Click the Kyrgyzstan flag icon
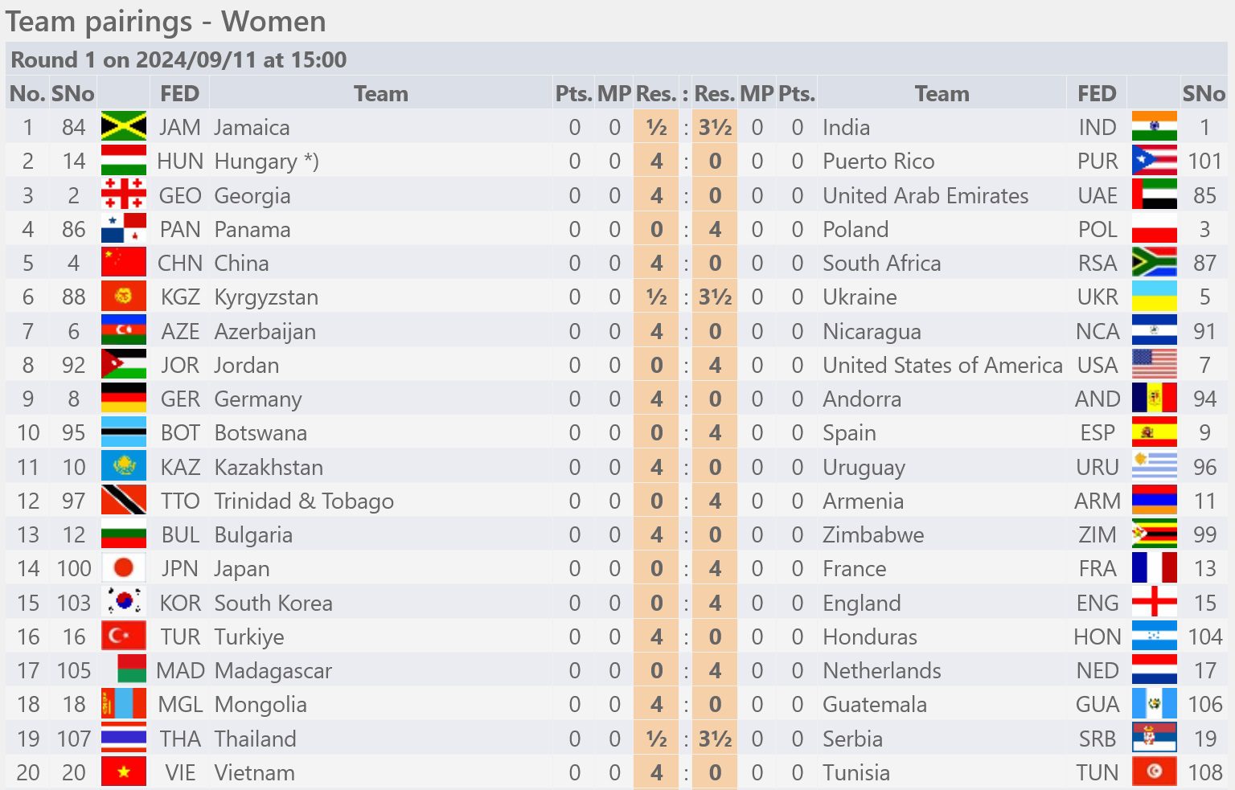 [124, 297]
